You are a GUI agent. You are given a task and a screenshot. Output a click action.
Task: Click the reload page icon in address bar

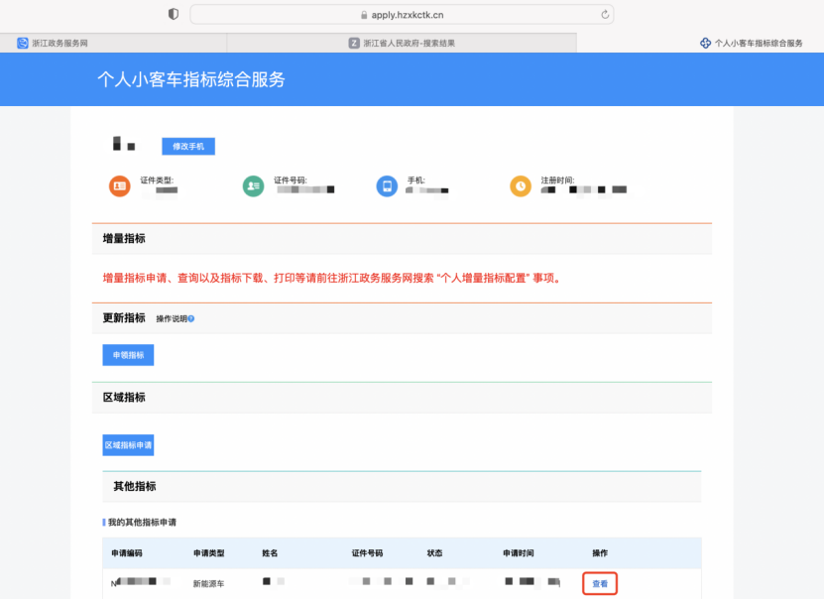[604, 14]
